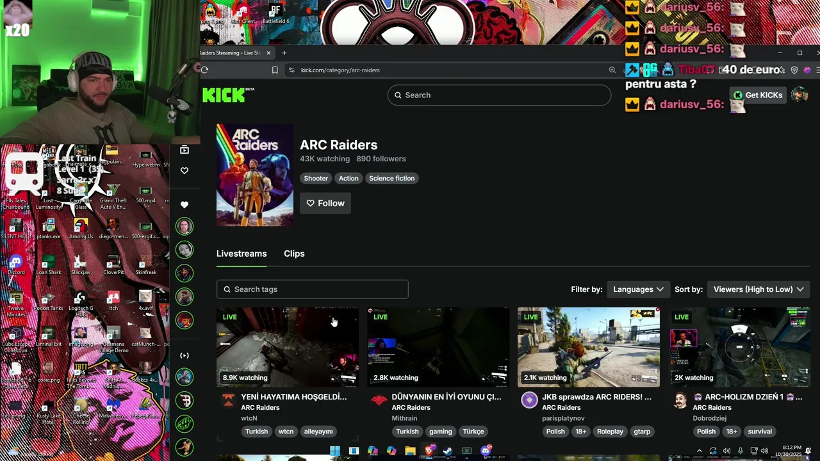
Task: Select the Science fiction category tag
Action: (x=391, y=178)
